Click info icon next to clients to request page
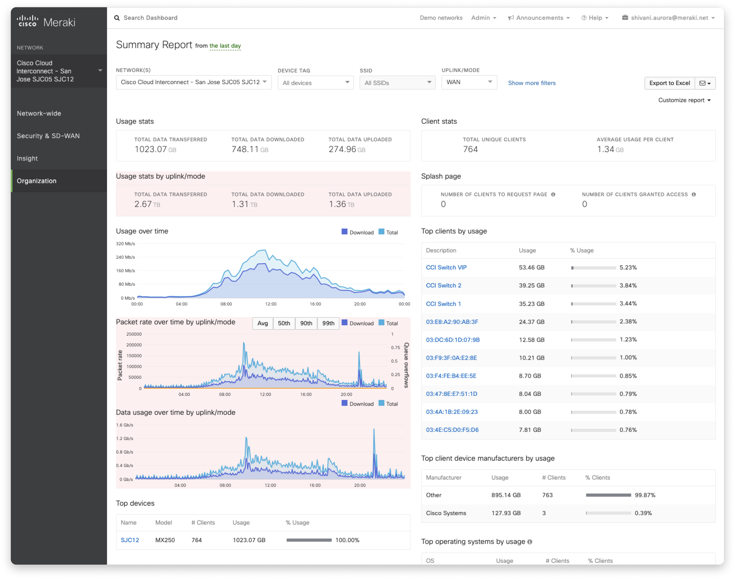This screenshot has width=735, height=579. tap(553, 194)
